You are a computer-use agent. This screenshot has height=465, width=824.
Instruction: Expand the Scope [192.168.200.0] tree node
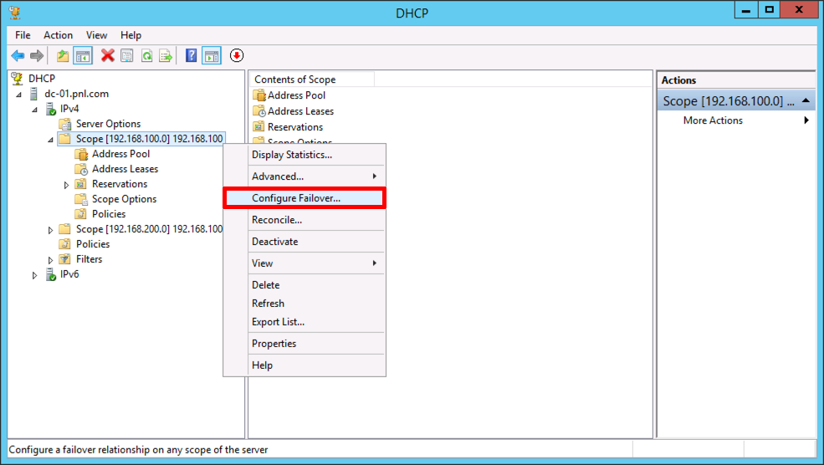coord(50,230)
